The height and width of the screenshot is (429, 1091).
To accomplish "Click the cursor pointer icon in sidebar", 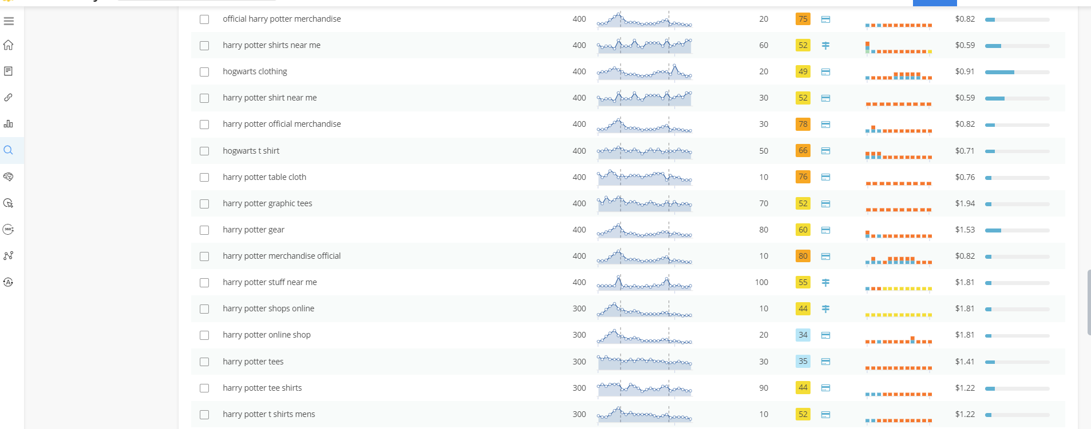I will (9, 203).
